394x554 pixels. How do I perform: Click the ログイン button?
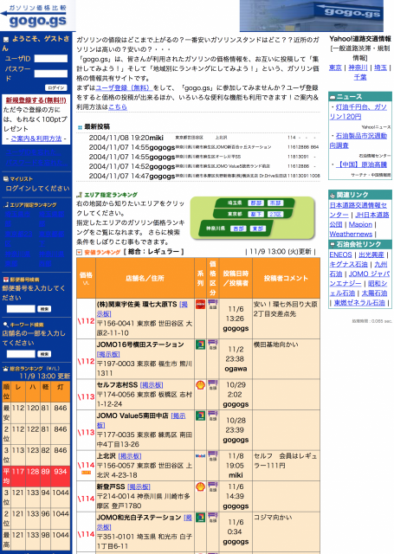56,87
